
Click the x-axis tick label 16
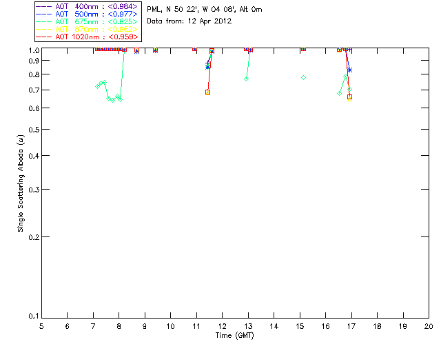click(326, 326)
